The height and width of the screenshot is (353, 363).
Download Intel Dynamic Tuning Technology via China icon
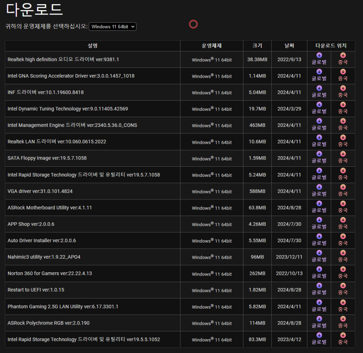[343, 104]
